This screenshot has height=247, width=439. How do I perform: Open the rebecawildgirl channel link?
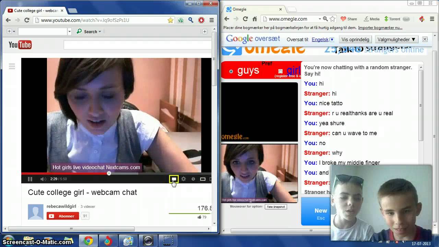61,206
